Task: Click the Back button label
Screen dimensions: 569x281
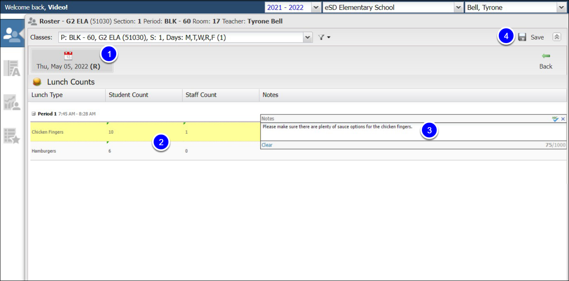Action: (546, 66)
